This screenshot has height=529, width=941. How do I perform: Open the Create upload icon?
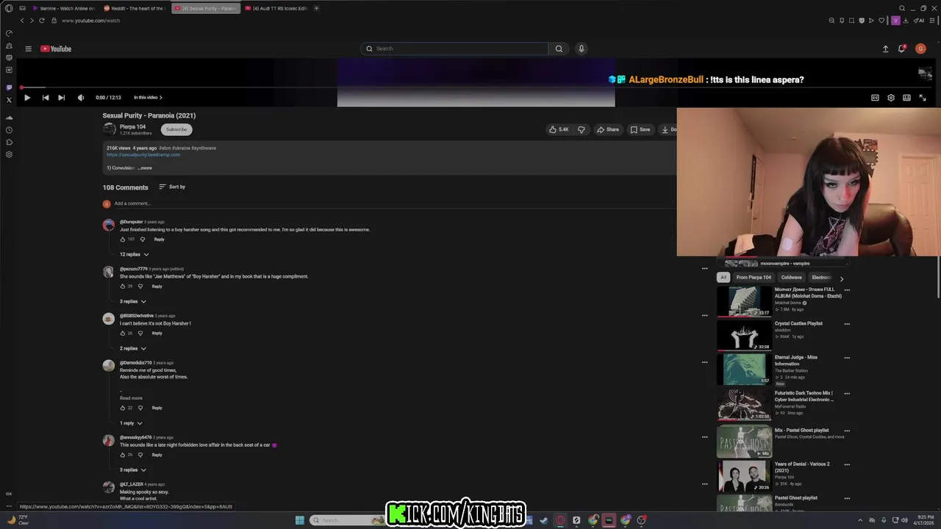[885, 49]
